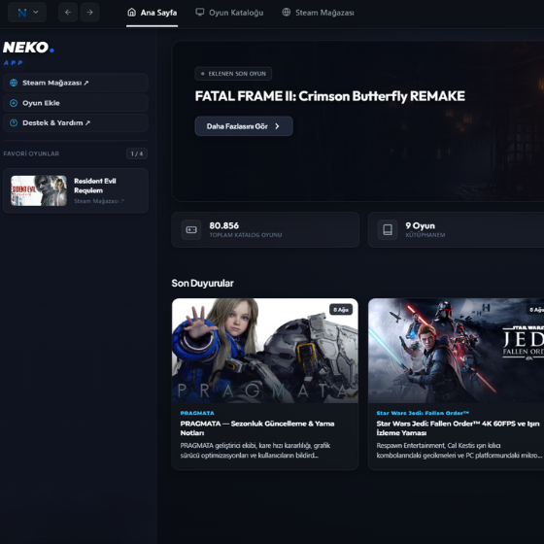Screen dimensions: 544x544
Task: Click the Star Wars Jedi 4K 60FPS headline
Action: [x=458, y=428]
